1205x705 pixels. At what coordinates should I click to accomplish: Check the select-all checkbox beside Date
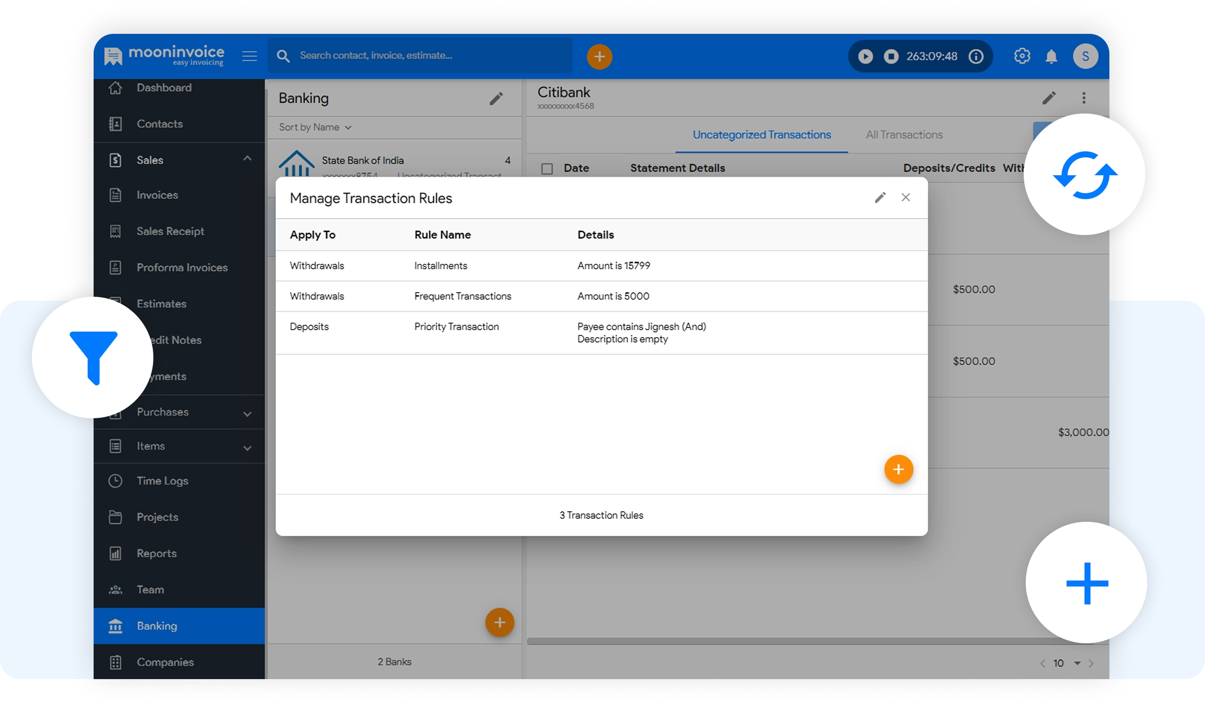547,169
